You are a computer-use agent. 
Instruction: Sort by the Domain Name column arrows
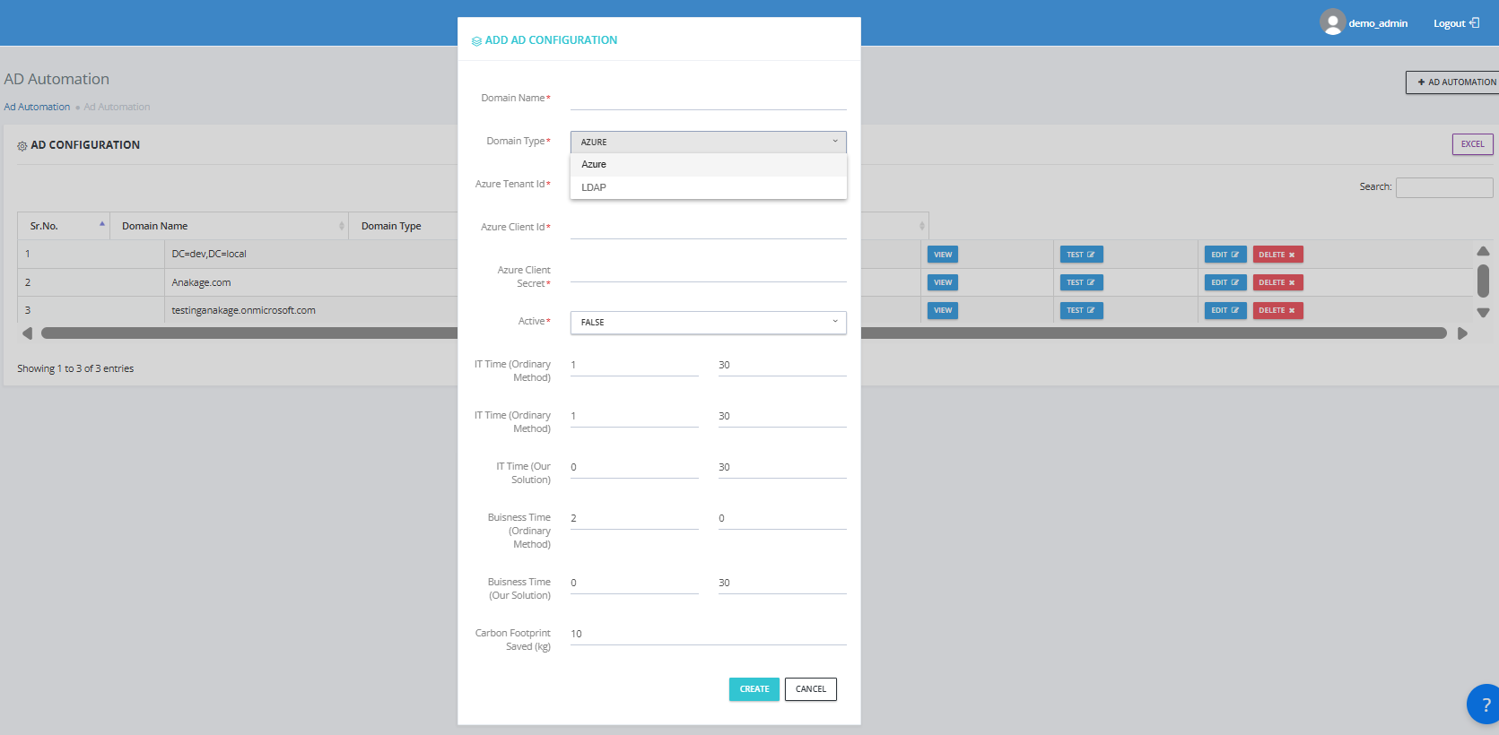pos(342,226)
